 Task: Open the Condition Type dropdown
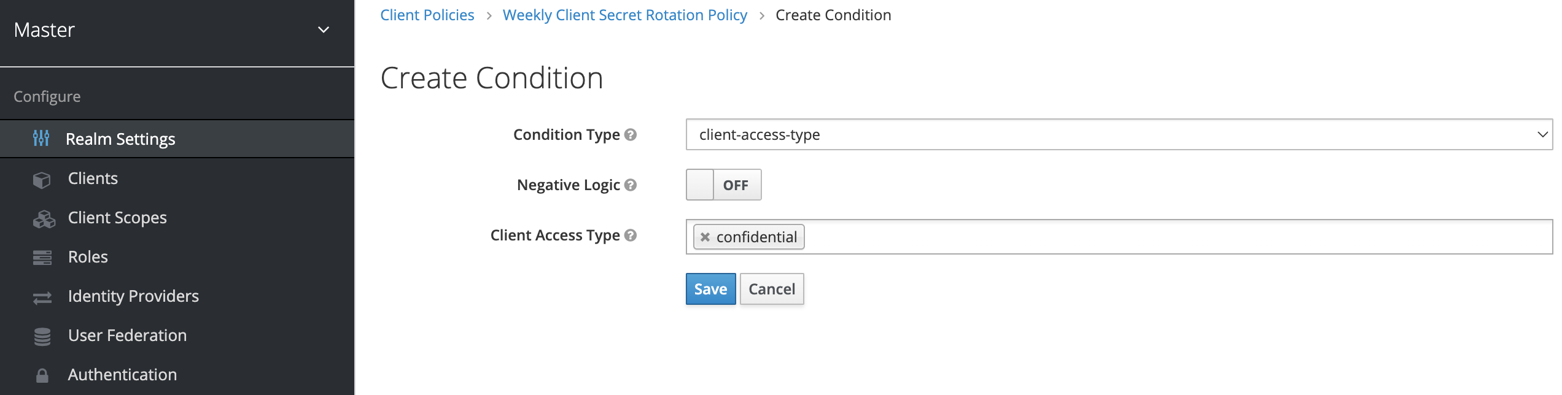click(x=1119, y=134)
